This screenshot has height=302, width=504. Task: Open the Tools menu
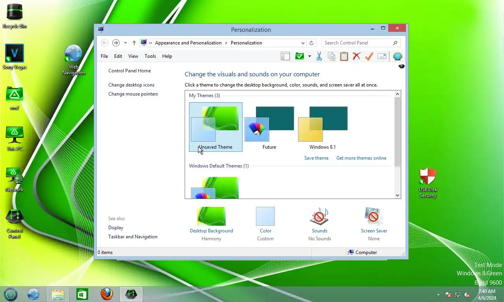150,56
